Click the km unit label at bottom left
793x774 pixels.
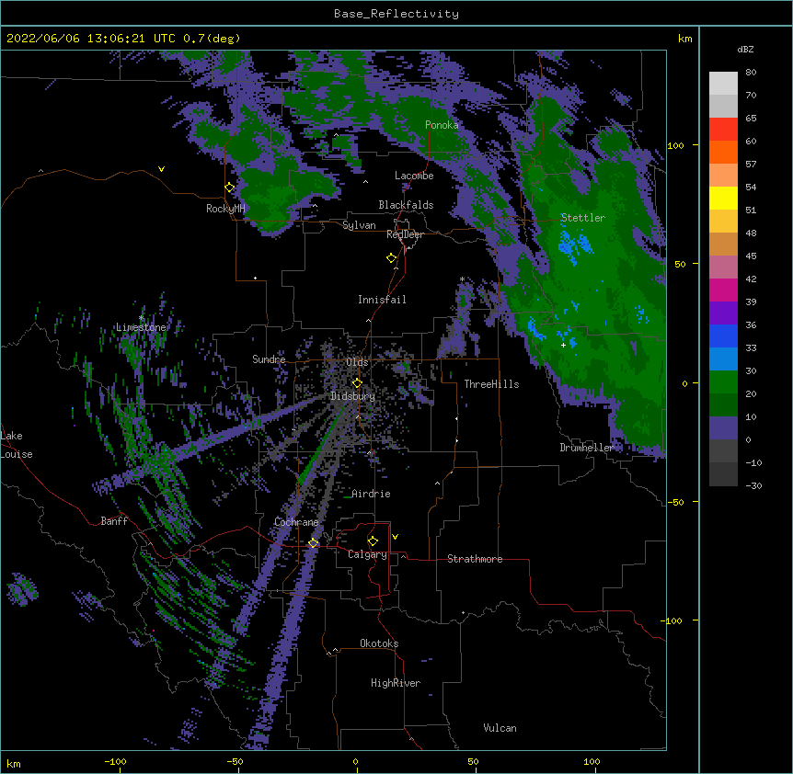click(14, 763)
